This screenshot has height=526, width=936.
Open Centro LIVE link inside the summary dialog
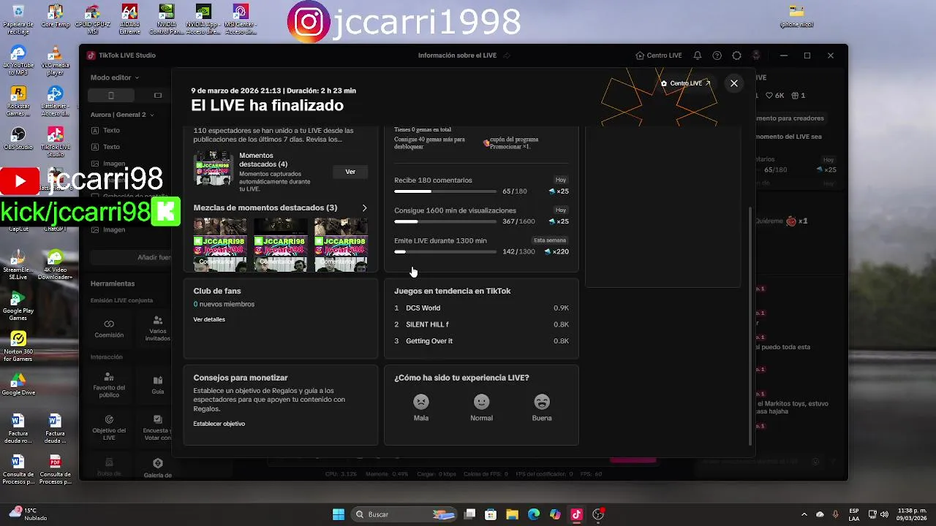[686, 83]
